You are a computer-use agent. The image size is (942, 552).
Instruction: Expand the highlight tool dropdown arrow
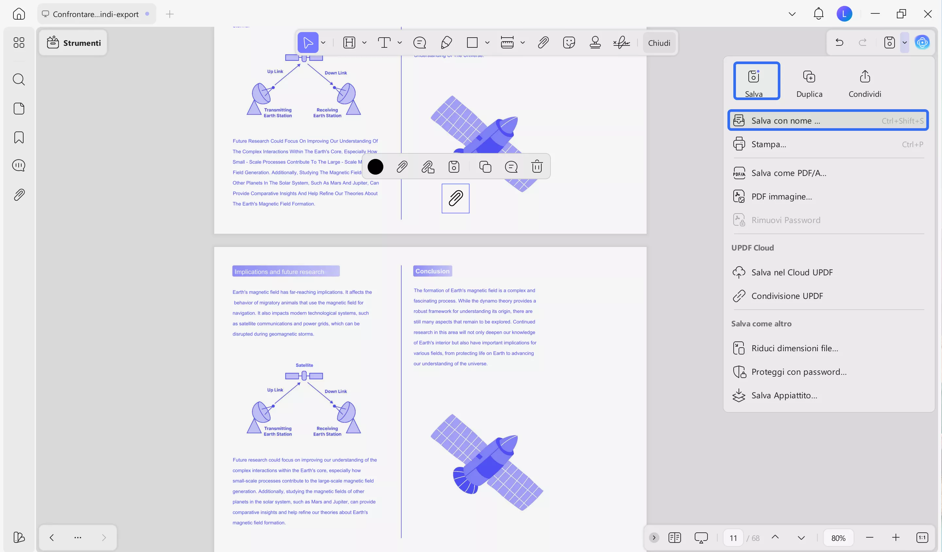point(364,43)
